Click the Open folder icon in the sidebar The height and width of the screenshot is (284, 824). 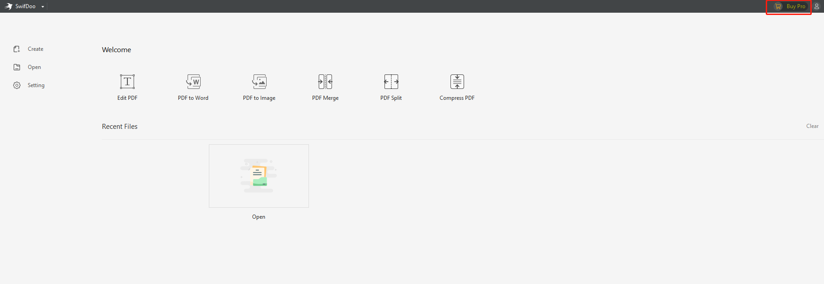tap(17, 67)
